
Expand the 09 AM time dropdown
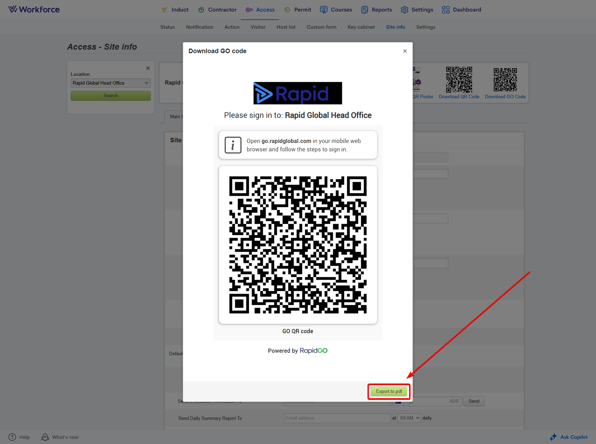(409, 418)
